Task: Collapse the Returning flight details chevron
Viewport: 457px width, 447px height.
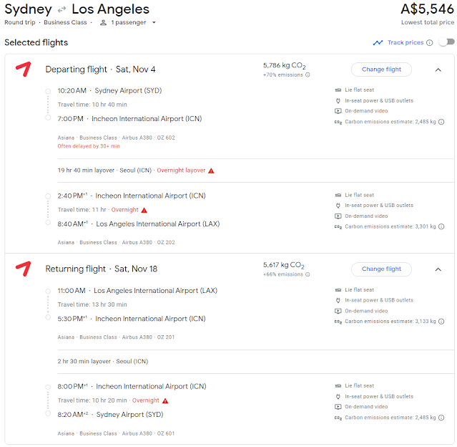Action: tap(438, 269)
